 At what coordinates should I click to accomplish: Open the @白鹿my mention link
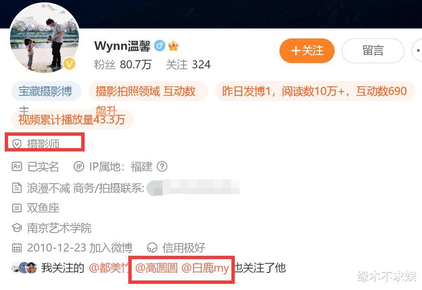(205, 268)
